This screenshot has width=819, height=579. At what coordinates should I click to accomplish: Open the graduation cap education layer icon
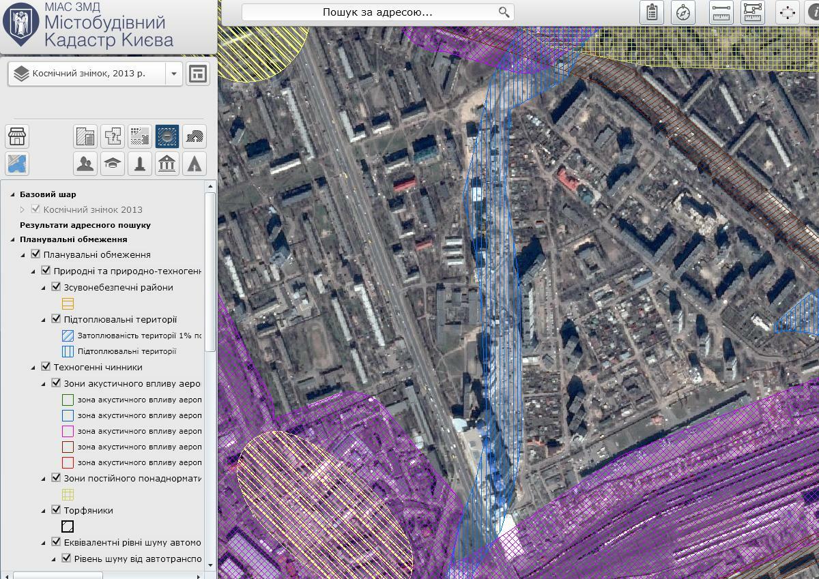(x=113, y=164)
